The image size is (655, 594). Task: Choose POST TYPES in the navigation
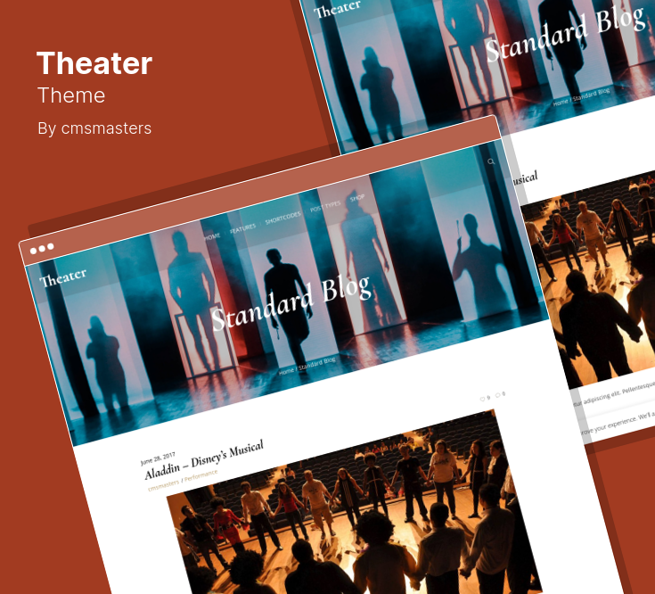325,206
